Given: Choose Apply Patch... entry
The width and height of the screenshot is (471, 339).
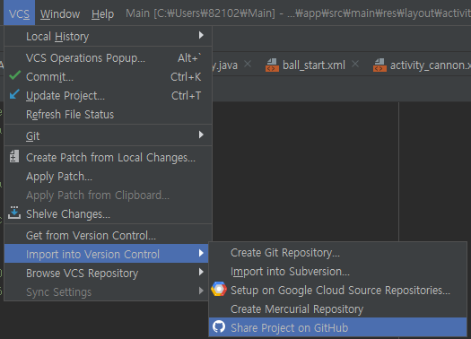Looking at the screenshot, I should [x=109, y=177].
